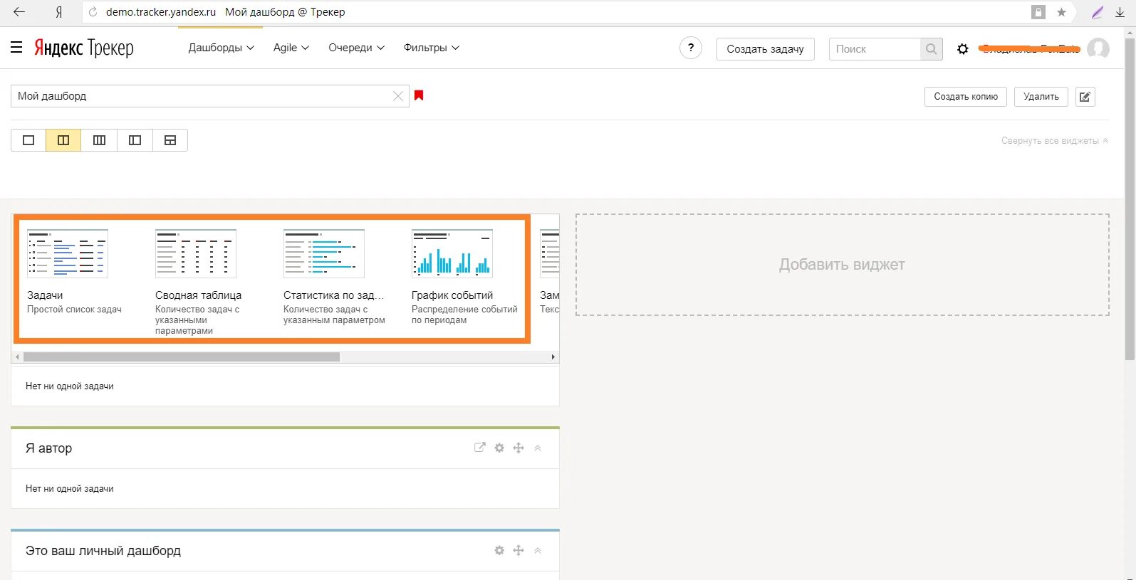Viewport: 1136px width, 580px height.
Task: Click the left arrow of widget scrollbar
Action: click(x=17, y=357)
